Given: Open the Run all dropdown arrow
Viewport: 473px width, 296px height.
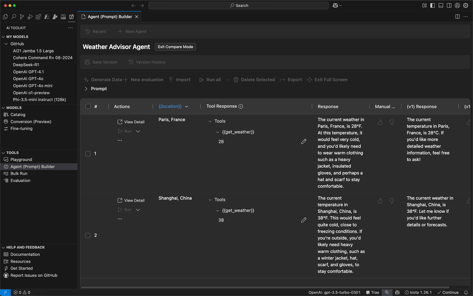Looking at the screenshot, I should (228, 80).
